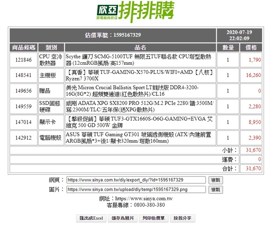This screenshot has height=225, width=267.
Task: Click the 欣亞 排排購 logo
Action: click(136, 11)
